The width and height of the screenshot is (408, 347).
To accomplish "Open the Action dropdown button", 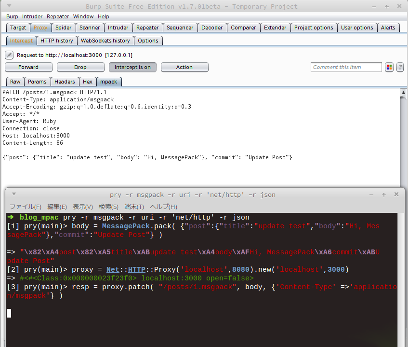I will tap(184, 67).
